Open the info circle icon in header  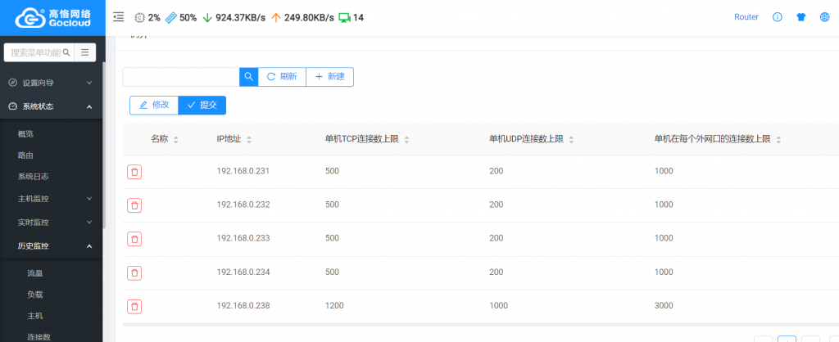tap(778, 17)
